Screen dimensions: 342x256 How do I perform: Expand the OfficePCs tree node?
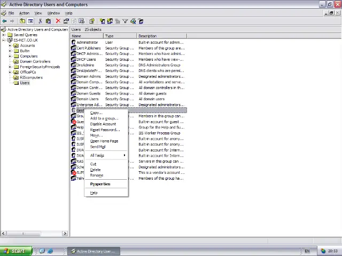pos(10,72)
